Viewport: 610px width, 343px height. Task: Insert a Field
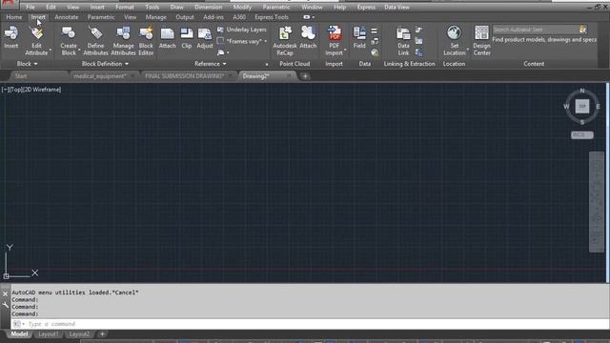click(x=359, y=37)
